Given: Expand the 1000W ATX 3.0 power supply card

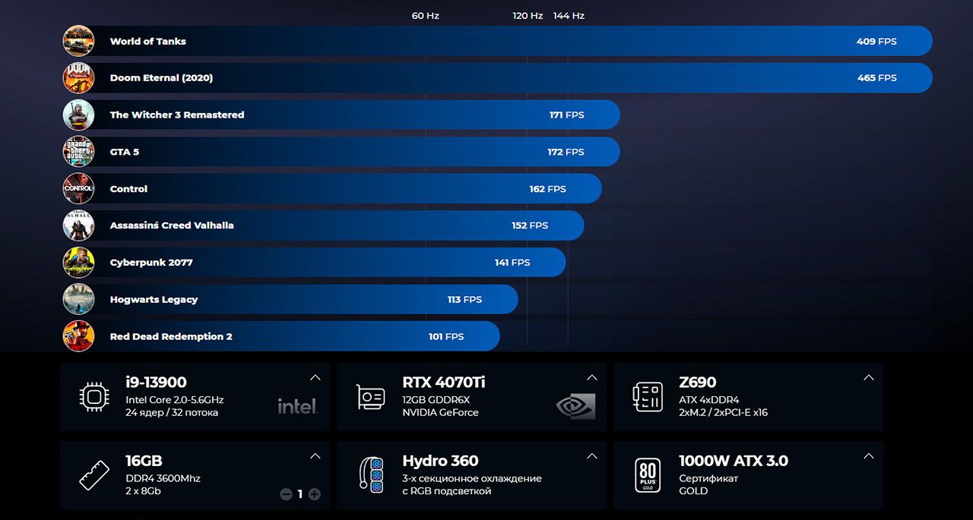Looking at the screenshot, I should [x=868, y=456].
